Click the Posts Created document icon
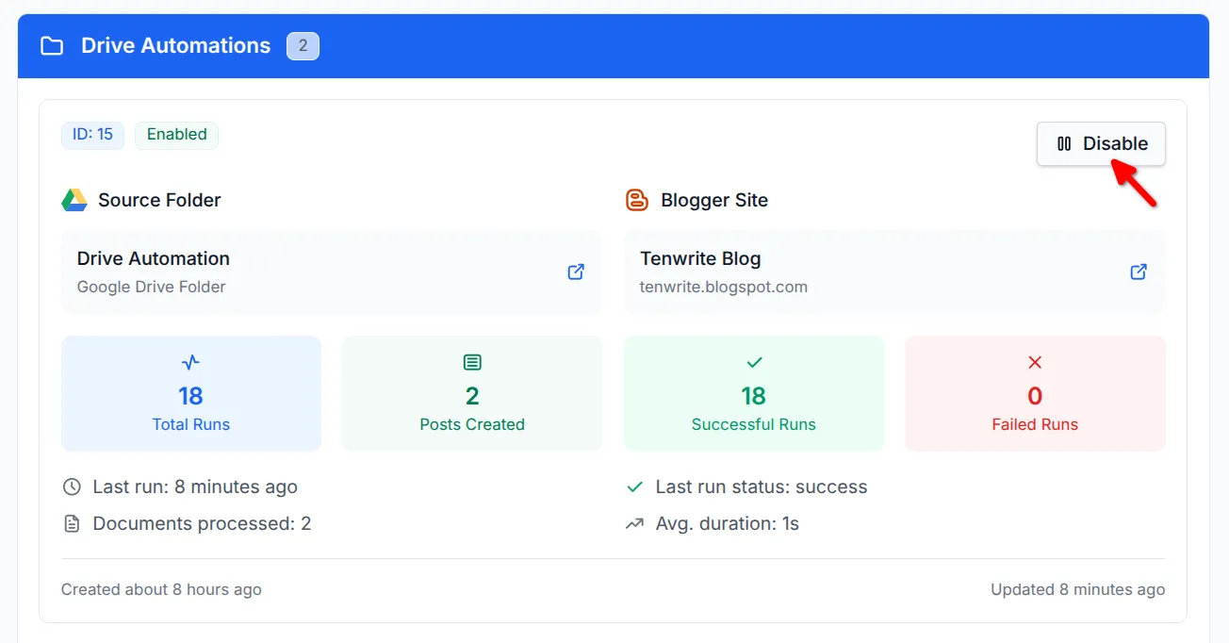This screenshot has height=643, width=1229. 472,362
